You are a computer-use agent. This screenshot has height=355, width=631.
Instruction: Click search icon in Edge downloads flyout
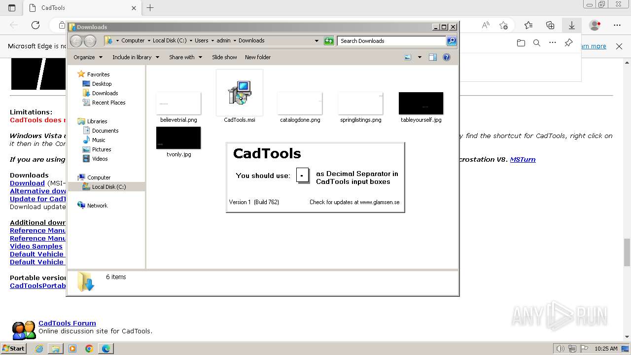click(x=537, y=43)
